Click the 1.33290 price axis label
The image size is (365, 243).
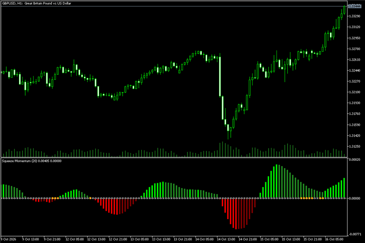point(354,16)
